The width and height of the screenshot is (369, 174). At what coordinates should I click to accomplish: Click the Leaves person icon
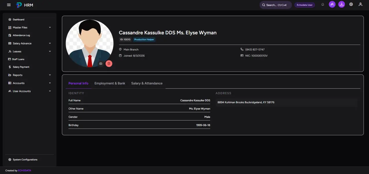click(x=10, y=51)
